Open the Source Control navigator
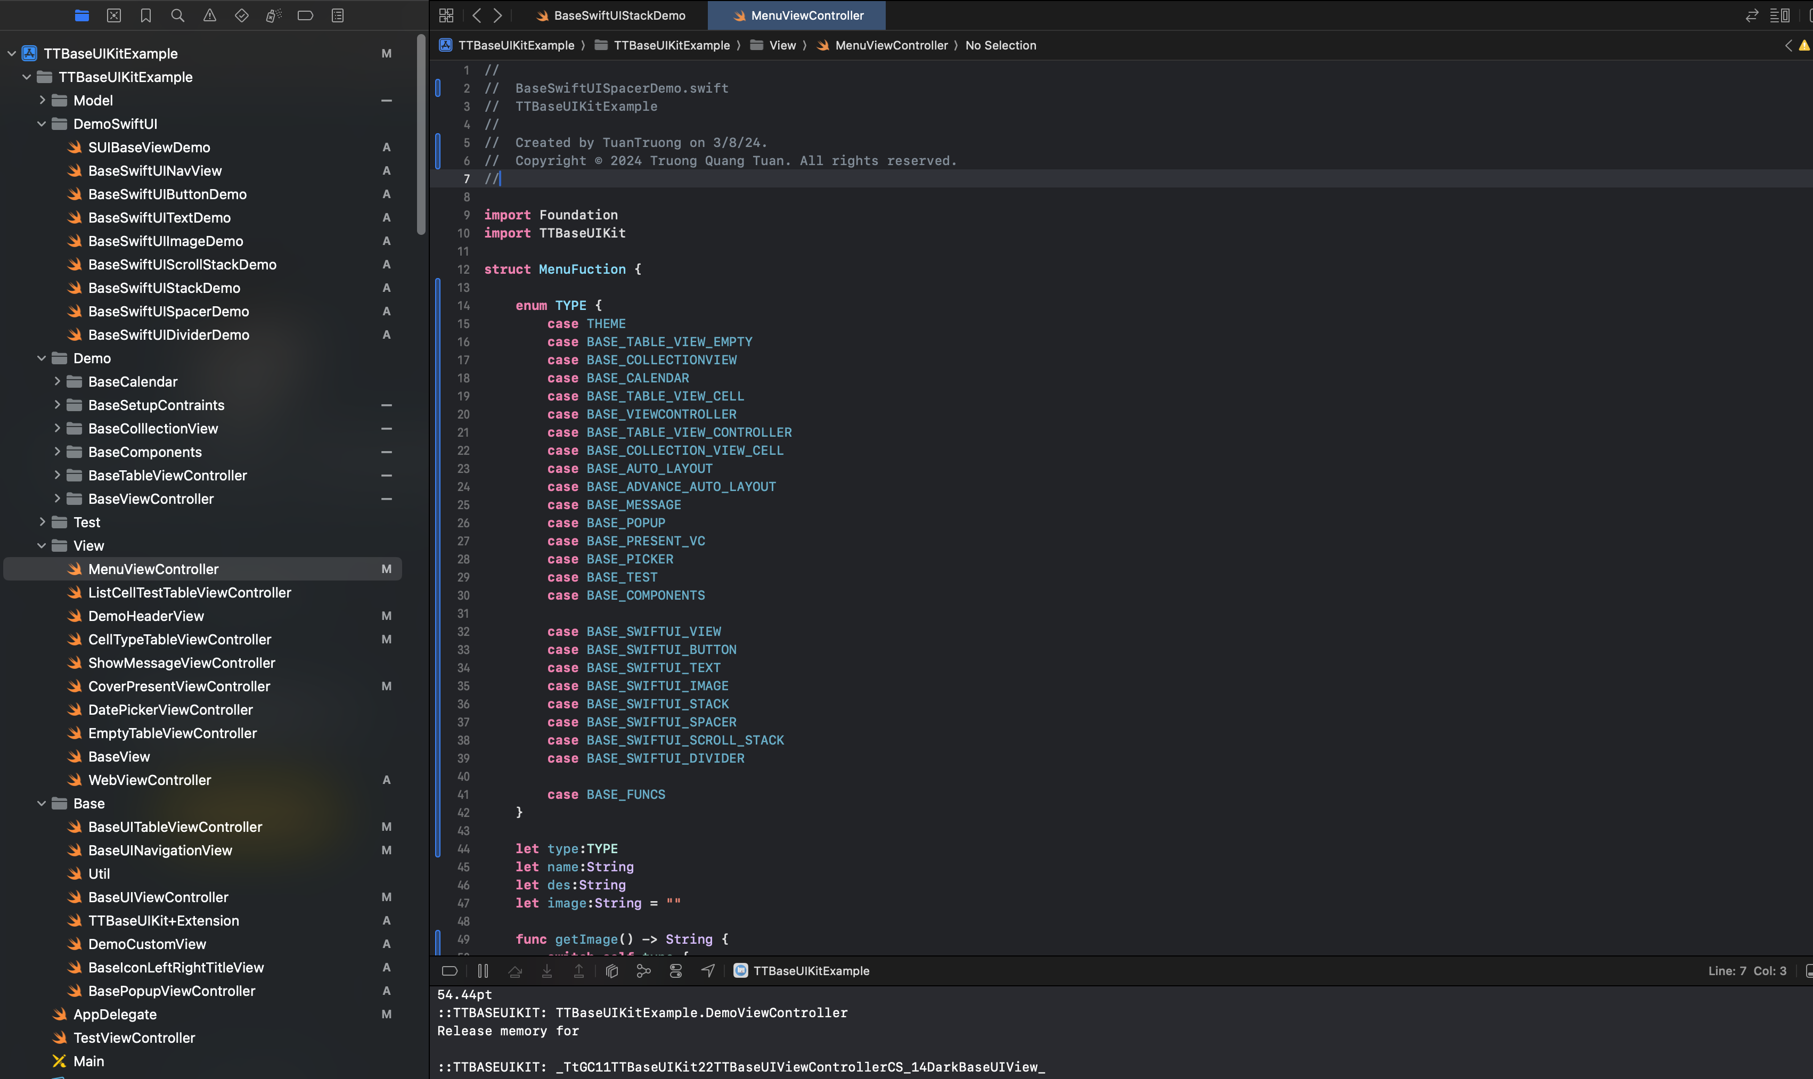Image resolution: width=1813 pixels, height=1079 pixels. pyautogui.click(x=114, y=15)
